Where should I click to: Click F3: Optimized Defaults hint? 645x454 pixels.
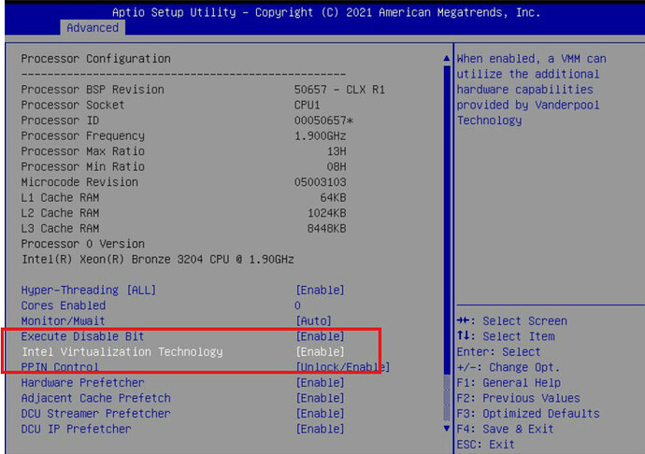tap(528, 414)
